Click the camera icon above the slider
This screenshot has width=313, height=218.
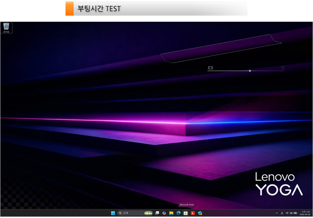(x=210, y=68)
